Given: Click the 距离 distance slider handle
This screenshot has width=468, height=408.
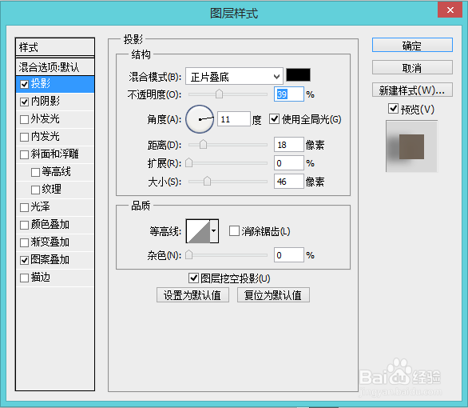Looking at the screenshot, I should coord(203,144).
